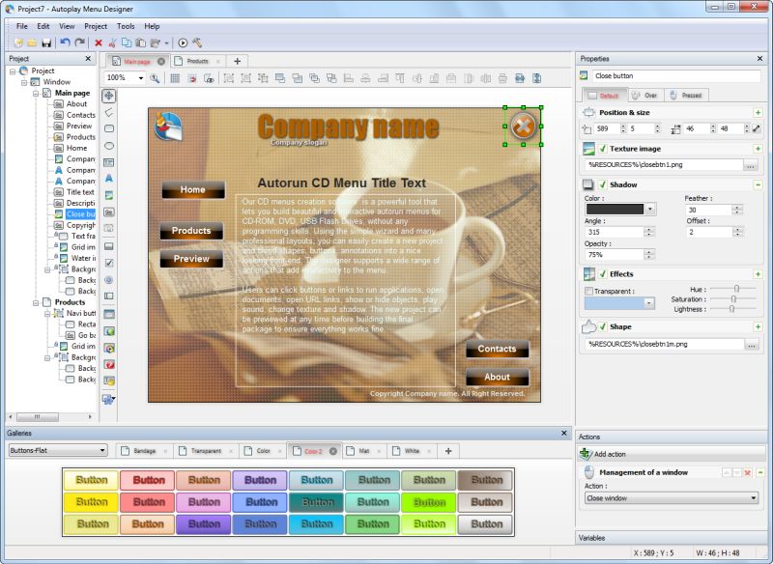773x564 pixels.
Task: Click browse button for closebtn1.png texture
Action: pos(751,165)
